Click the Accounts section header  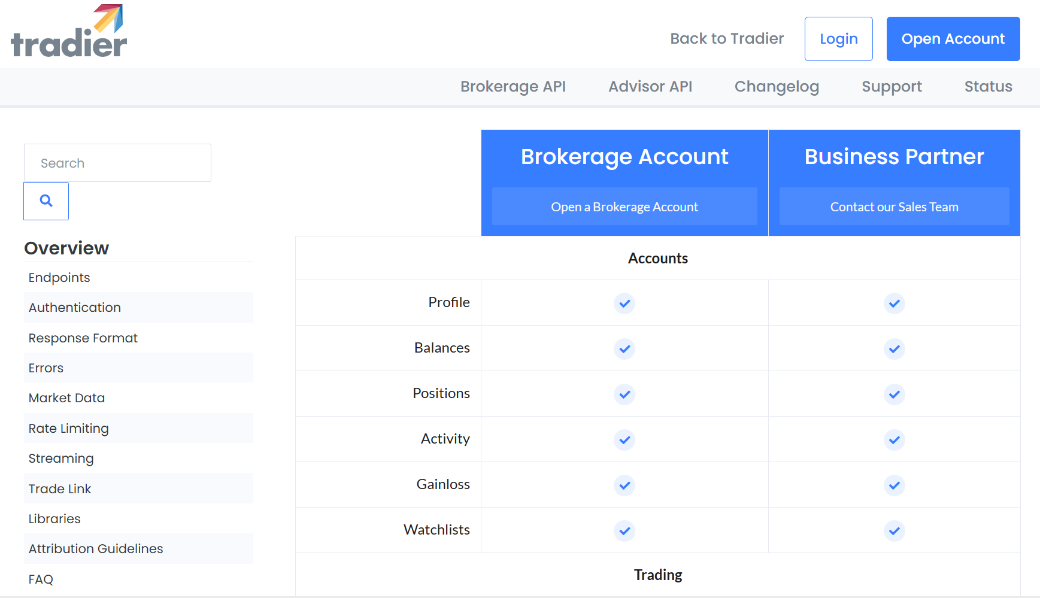(658, 259)
